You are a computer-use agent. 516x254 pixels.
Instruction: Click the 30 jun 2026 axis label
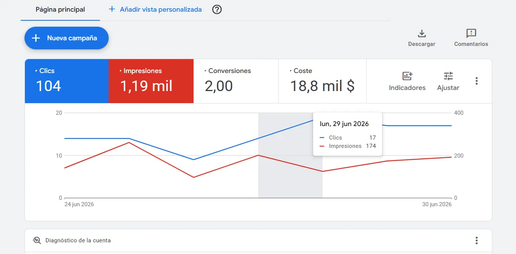tap(437, 204)
